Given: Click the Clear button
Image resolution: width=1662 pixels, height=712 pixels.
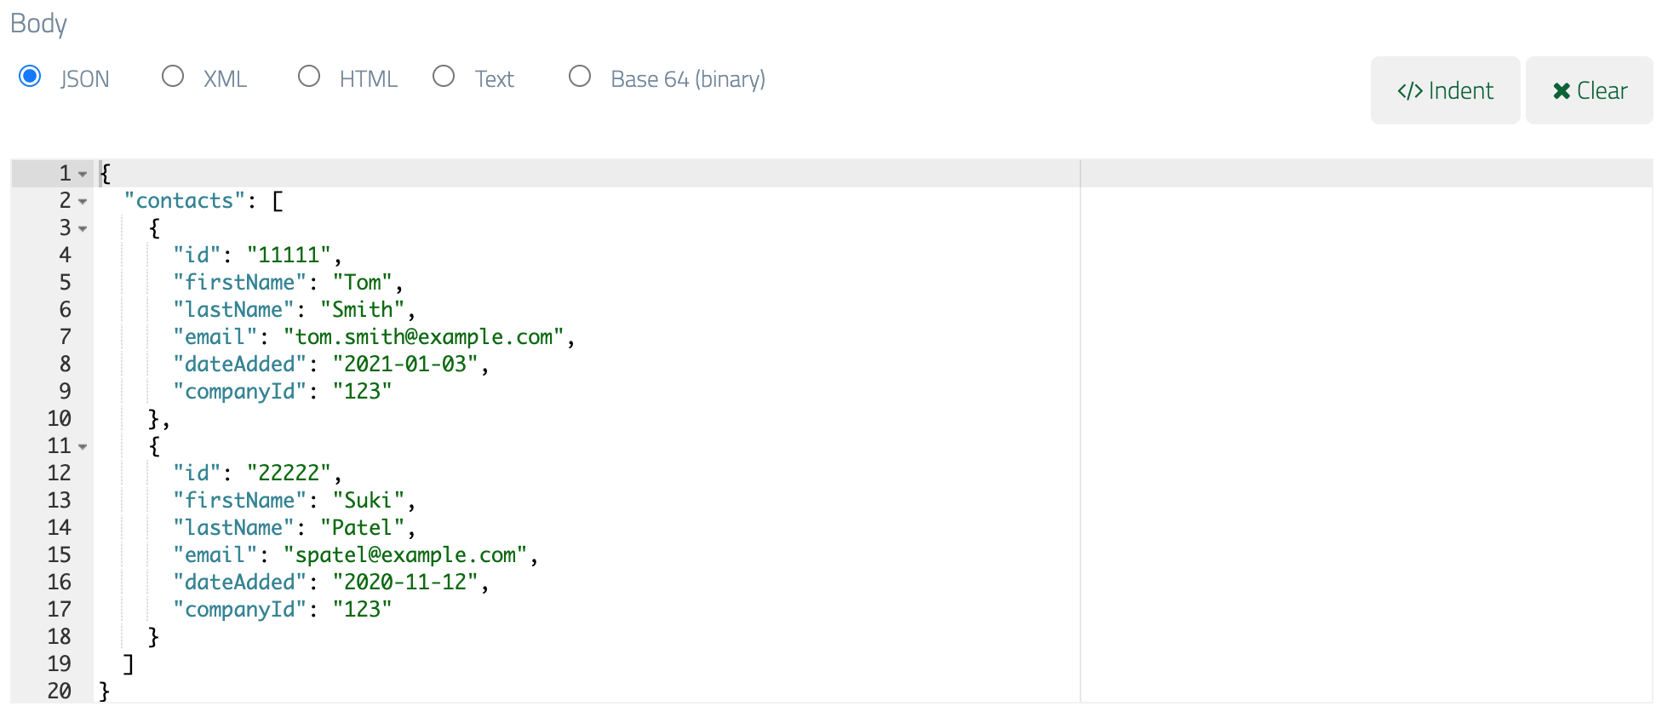Looking at the screenshot, I should pyautogui.click(x=1589, y=90).
